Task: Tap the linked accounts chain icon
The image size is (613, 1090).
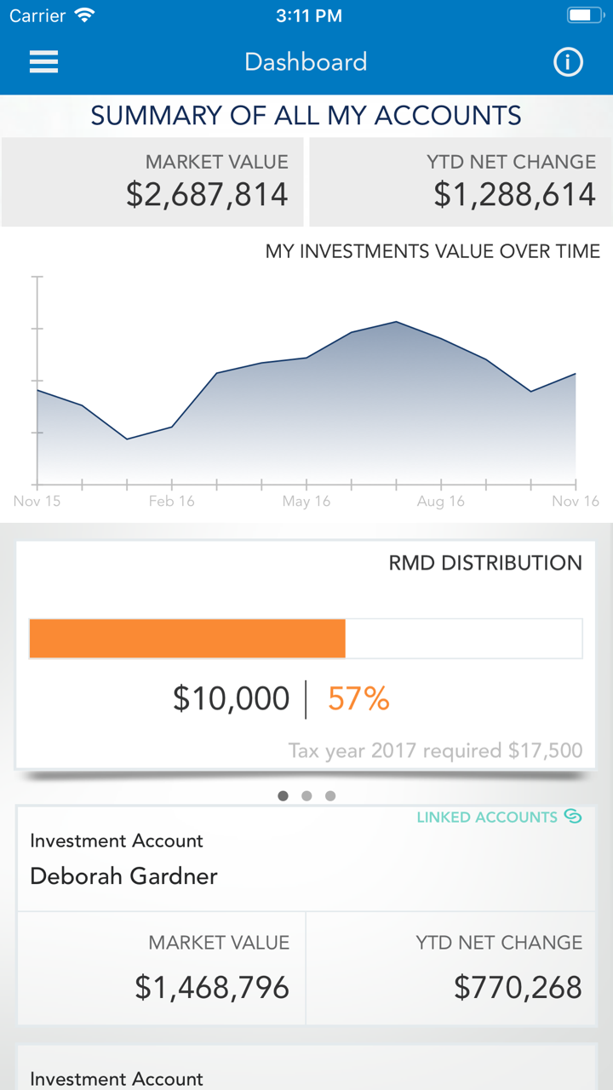Action: [573, 817]
